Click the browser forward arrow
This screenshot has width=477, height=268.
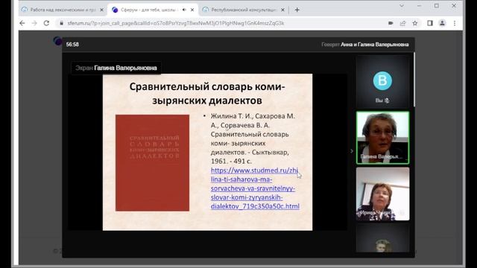34,23
